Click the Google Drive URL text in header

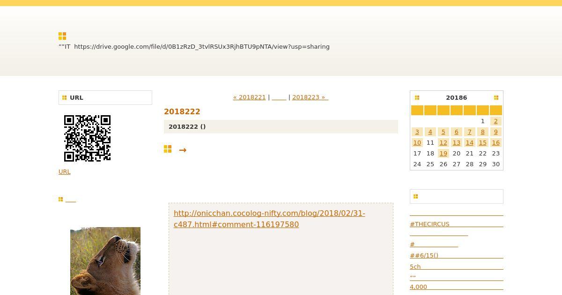[202, 47]
